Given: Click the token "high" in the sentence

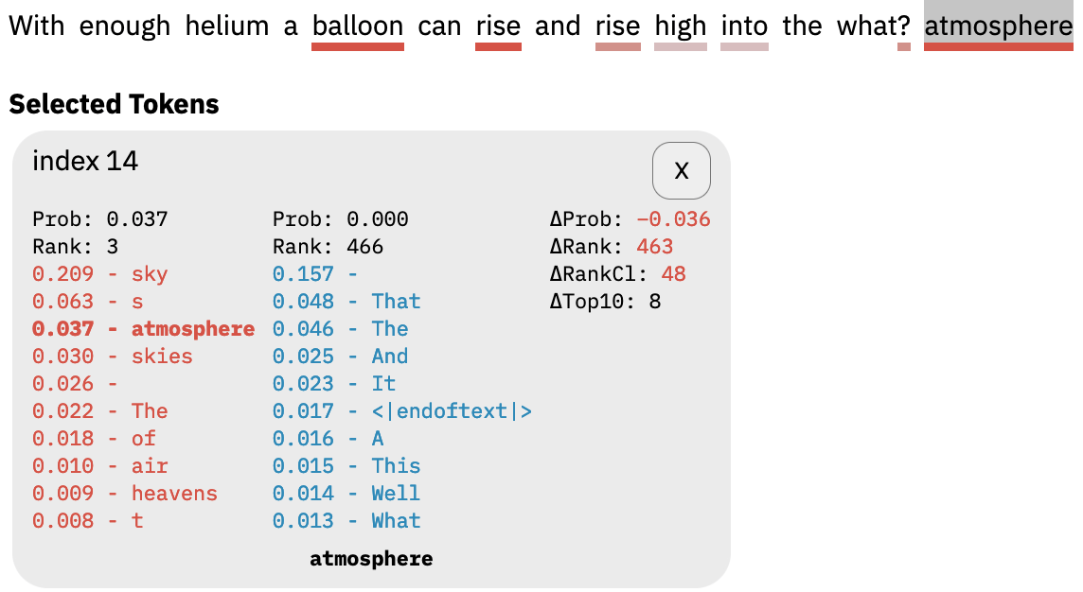Looking at the screenshot, I should (681, 26).
